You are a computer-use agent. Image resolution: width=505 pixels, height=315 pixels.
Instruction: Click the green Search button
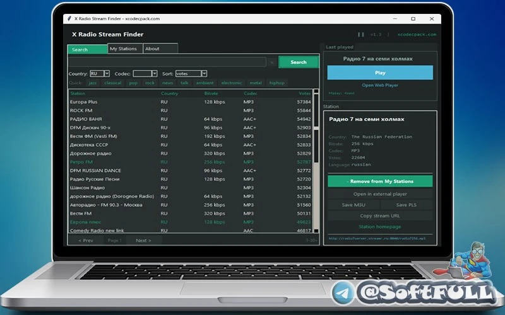click(x=298, y=62)
